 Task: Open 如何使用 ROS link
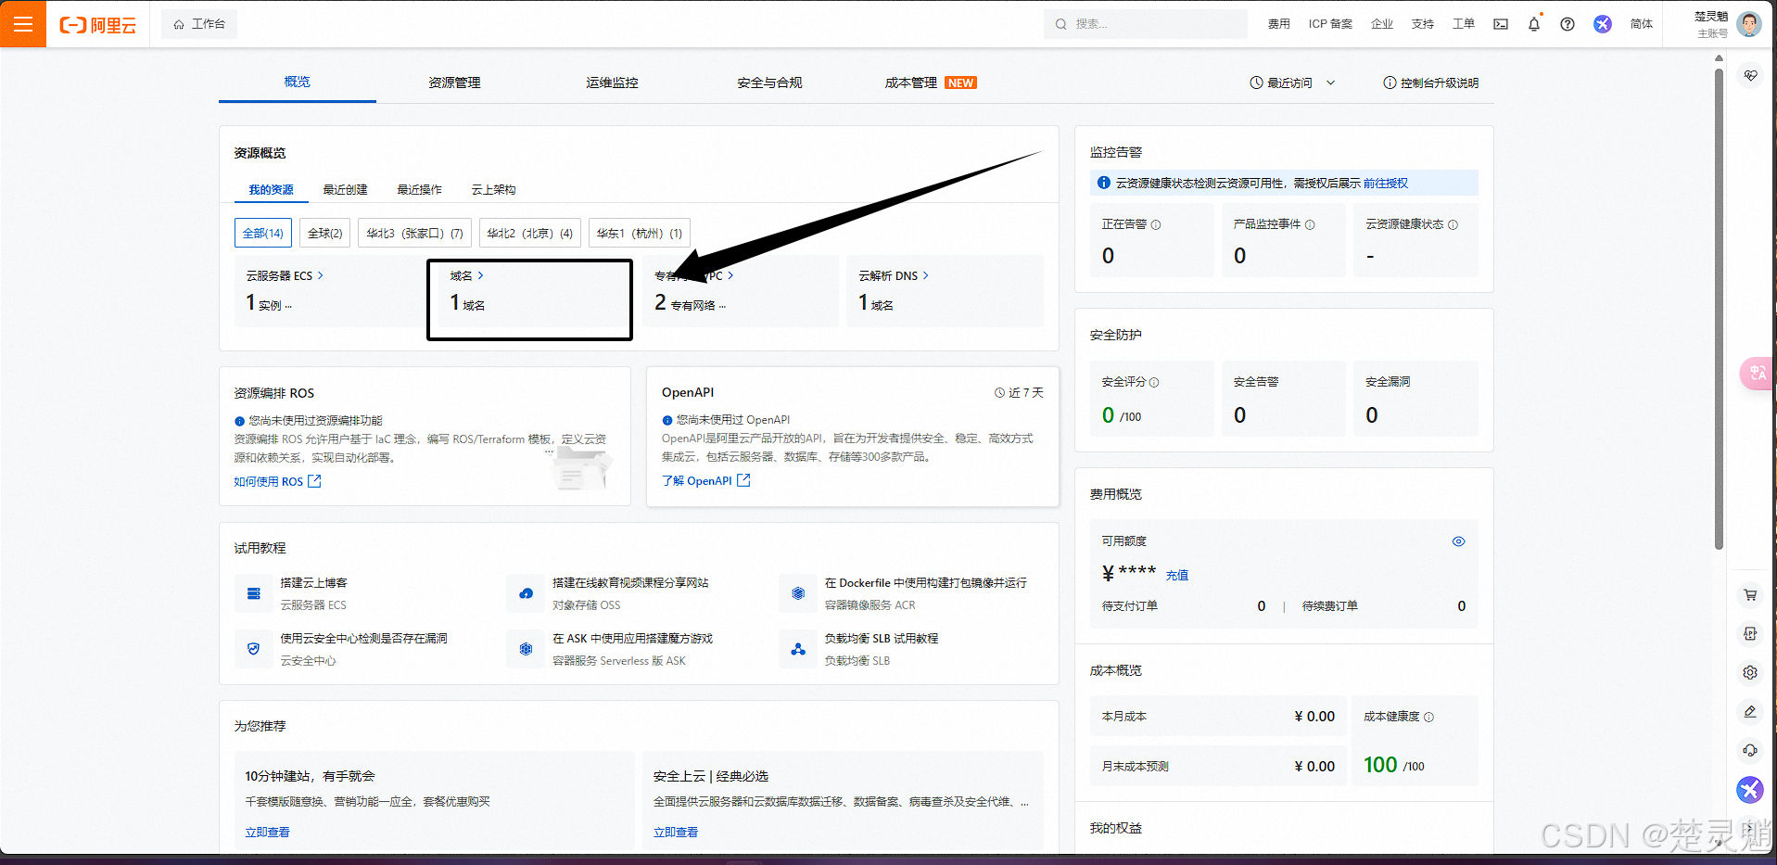(x=277, y=481)
